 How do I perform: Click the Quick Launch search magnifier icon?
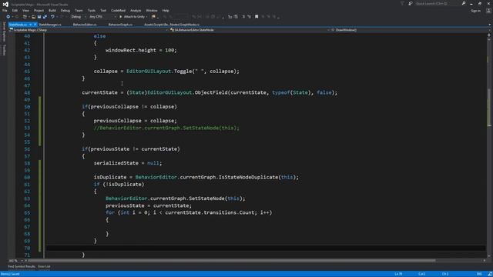tap(464, 3)
